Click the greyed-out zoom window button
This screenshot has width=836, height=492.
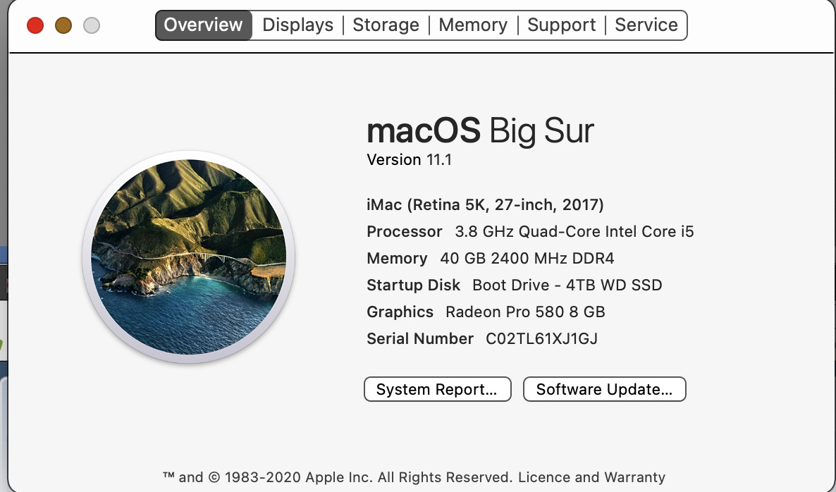click(92, 25)
